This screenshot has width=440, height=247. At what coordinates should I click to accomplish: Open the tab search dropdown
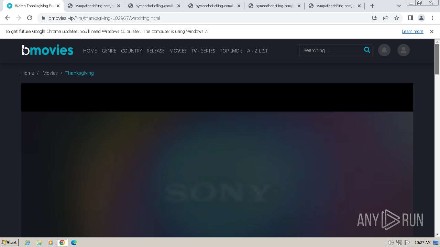click(399, 6)
